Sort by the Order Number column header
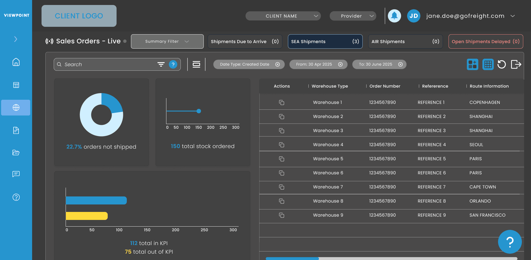Screen dimensions: 531x260 [385, 86]
